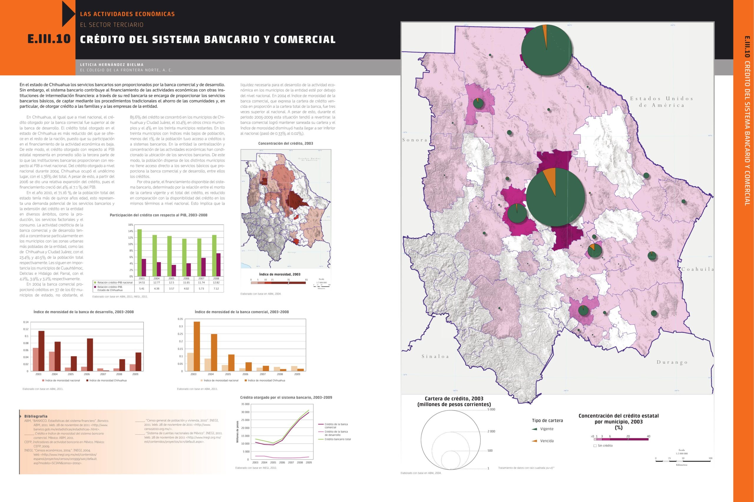This screenshot has height=502, width=754.
Task: Click green Relación crédito-PIB nacional legend square
Action: (95, 283)
